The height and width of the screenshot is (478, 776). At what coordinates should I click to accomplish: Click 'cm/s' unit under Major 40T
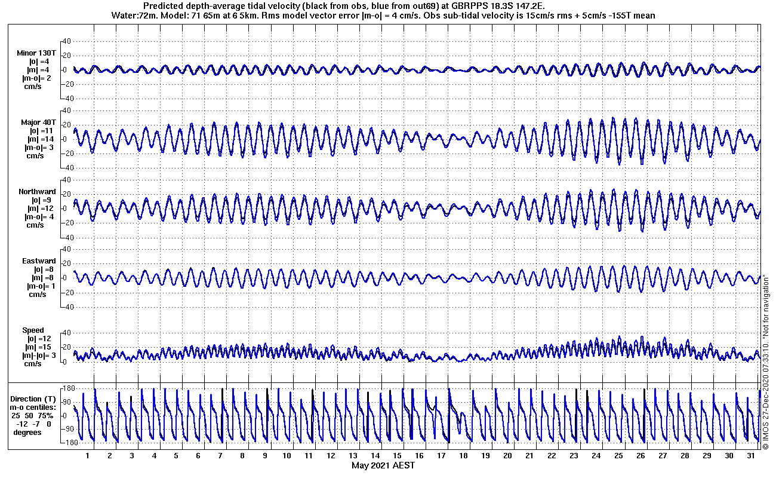tap(35, 156)
